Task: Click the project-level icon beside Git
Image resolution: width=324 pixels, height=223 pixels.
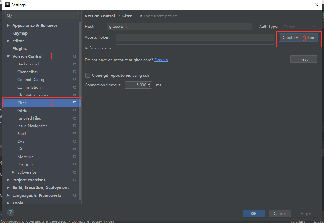Action: click(x=75, y=149)
